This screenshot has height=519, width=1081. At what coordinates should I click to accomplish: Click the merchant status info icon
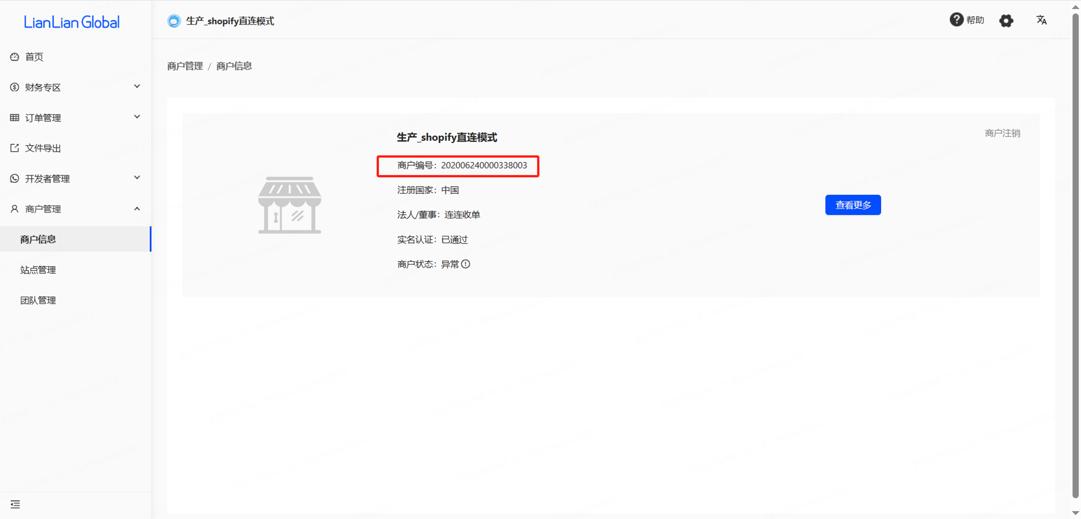pos(466,264)
